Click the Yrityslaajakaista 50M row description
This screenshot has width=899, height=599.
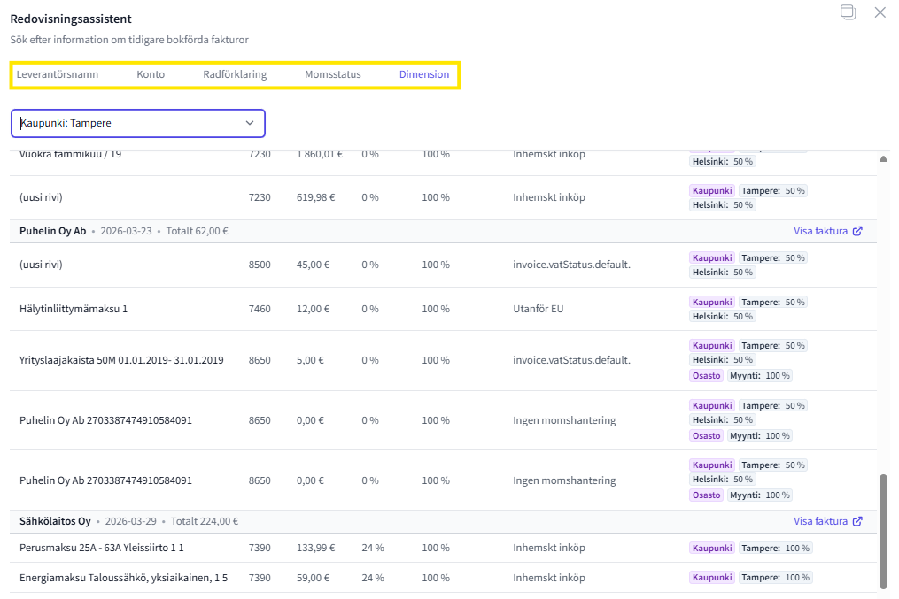tap(121, 360)
